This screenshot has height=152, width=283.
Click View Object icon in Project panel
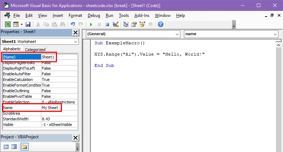[14, 147]
